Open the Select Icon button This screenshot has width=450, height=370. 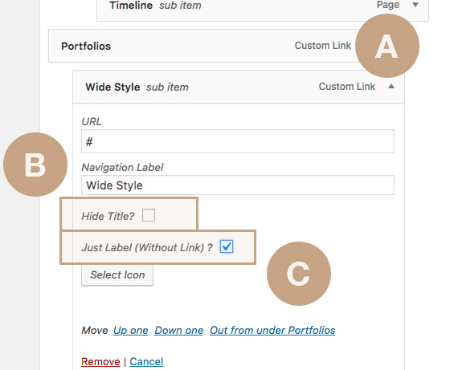click(117, 275)
